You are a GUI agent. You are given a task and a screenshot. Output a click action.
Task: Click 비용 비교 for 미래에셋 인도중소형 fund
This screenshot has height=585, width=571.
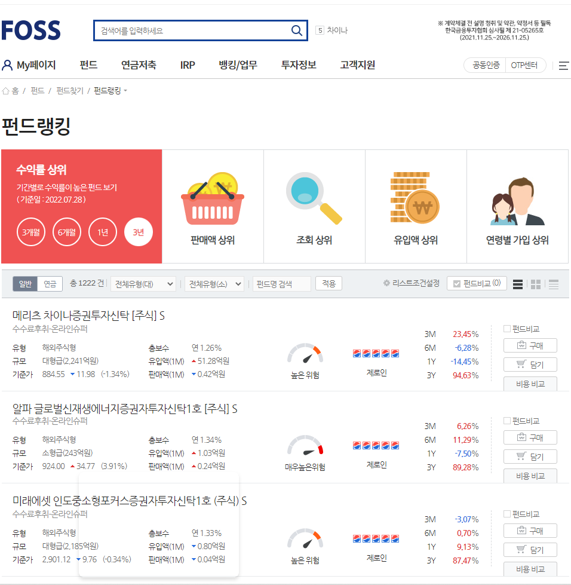[530, 569]
